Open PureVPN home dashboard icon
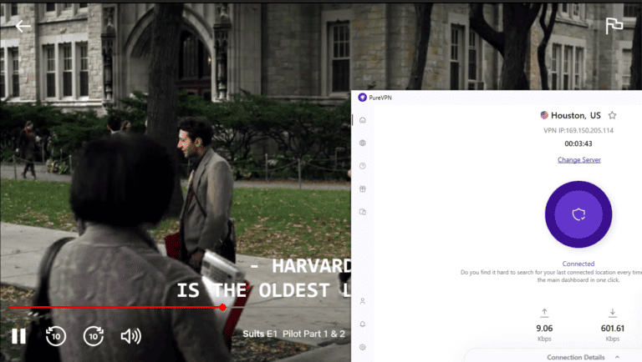 click(362, 120)
